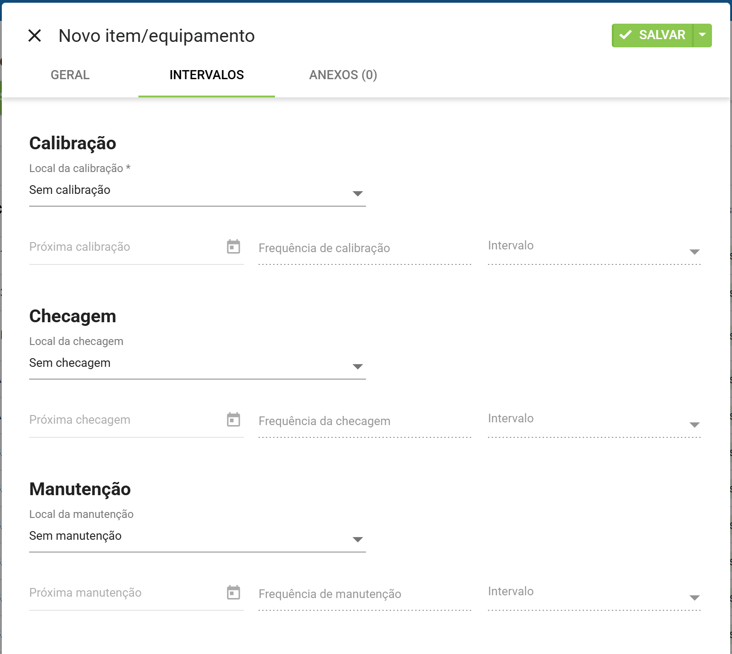Image resolution: width=732 pixels, height=654 pixels.
Task: Click the Frequência de manutenção field
Action: [x=365, y=594]
